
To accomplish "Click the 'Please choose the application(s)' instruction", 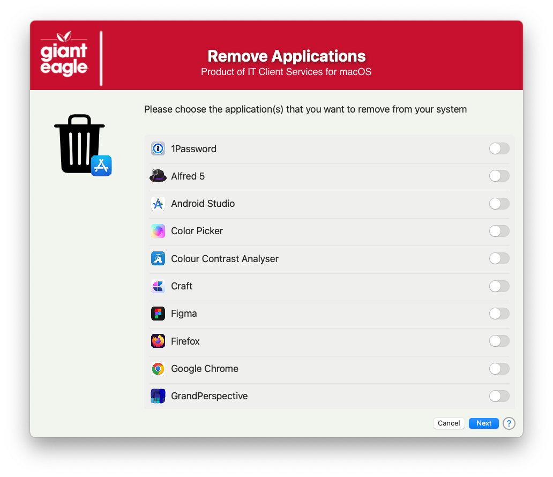I will click(305, 109).
